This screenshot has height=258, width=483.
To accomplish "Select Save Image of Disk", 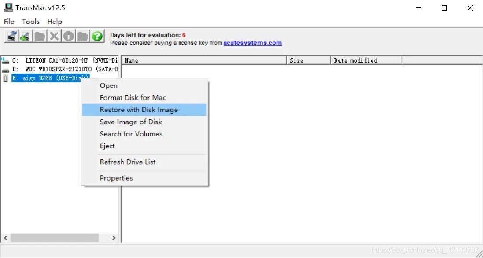I will click(144, 122).
